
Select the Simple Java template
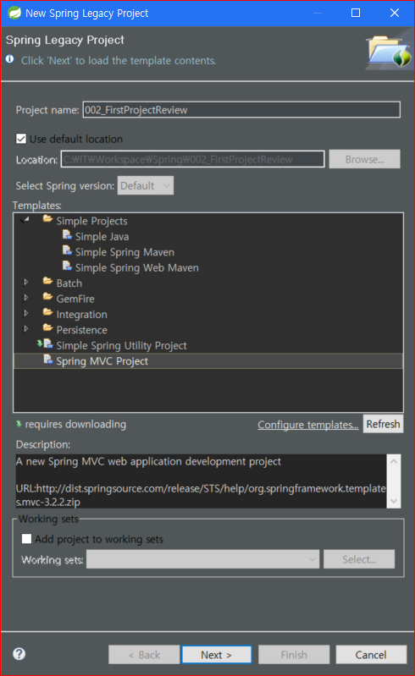click(x=102, y=236)
